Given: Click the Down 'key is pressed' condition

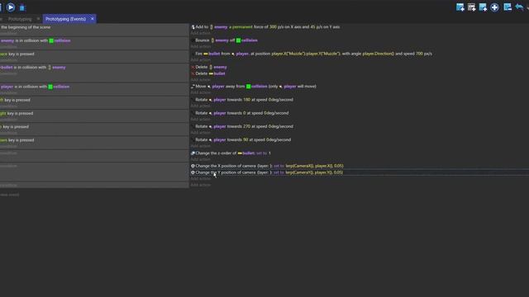Looking at the screenshot, I should coord(17,140).
